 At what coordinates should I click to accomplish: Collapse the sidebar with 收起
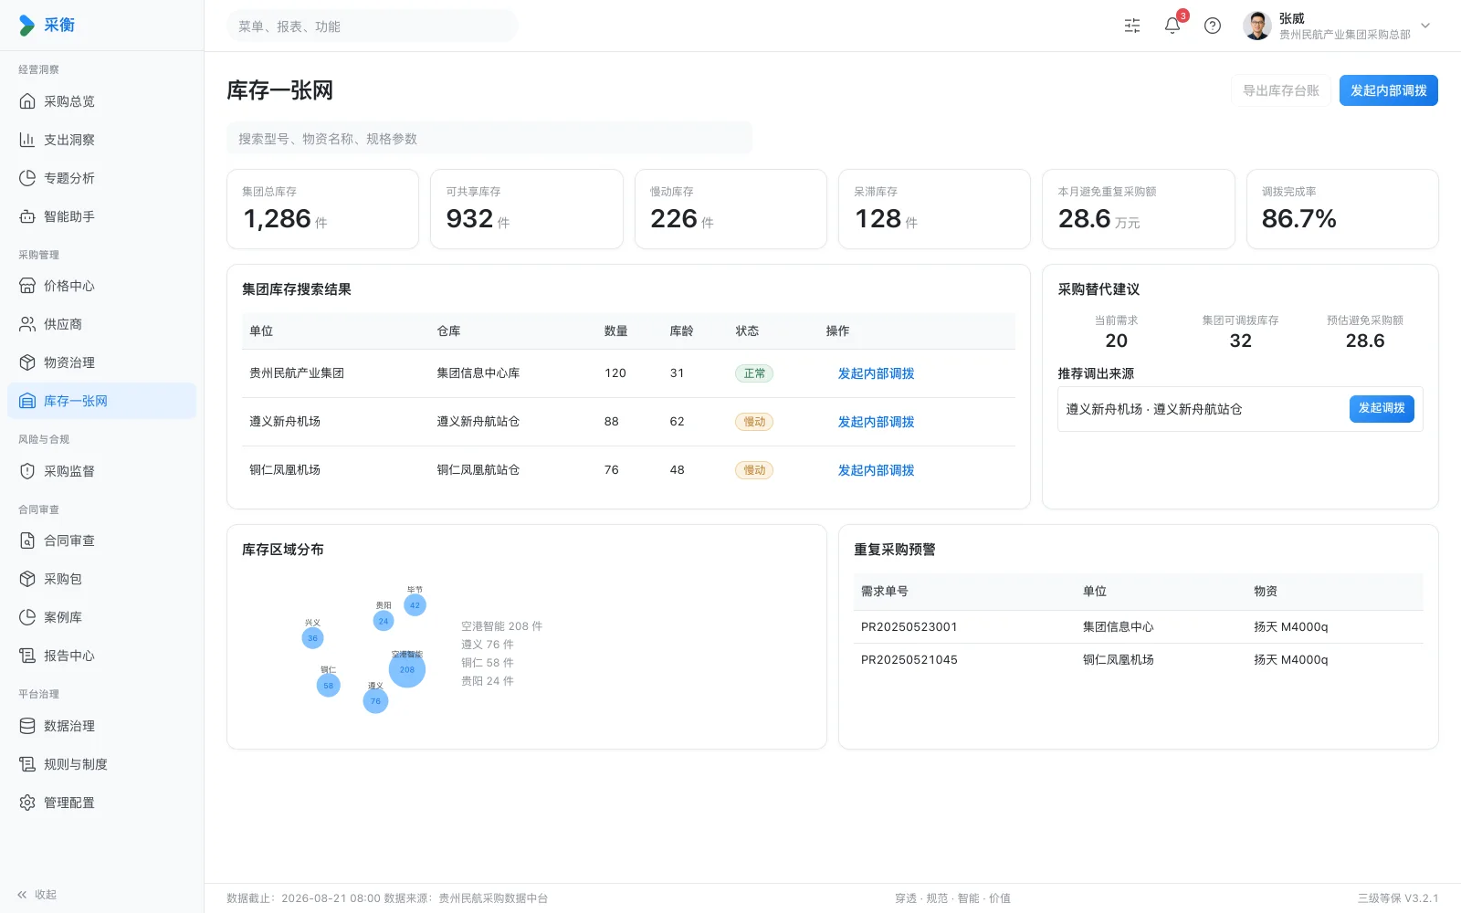tap(37, 895)
